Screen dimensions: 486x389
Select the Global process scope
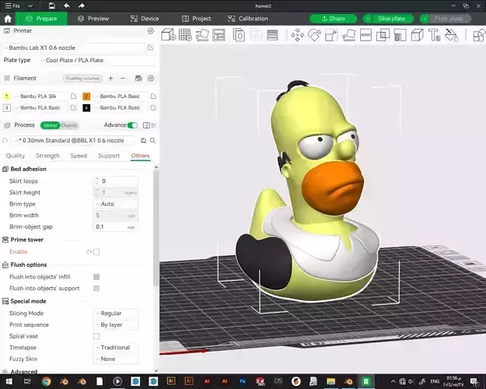click(x=51, y=125)
